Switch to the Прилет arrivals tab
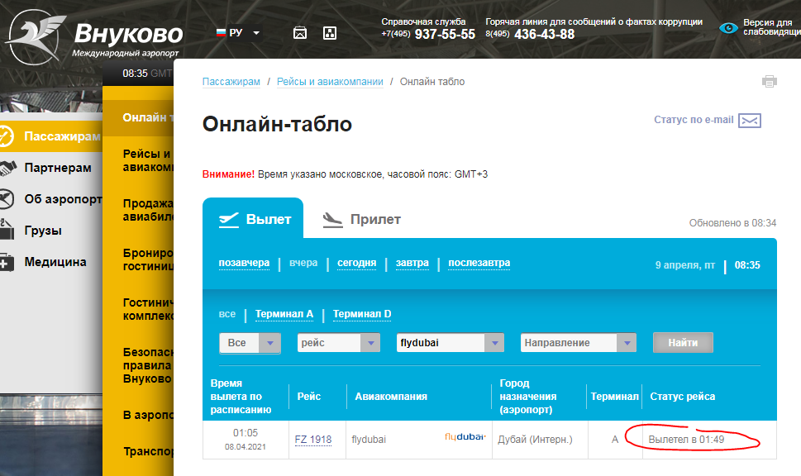This screenshot has height=476, width=801. click(362, 219)
